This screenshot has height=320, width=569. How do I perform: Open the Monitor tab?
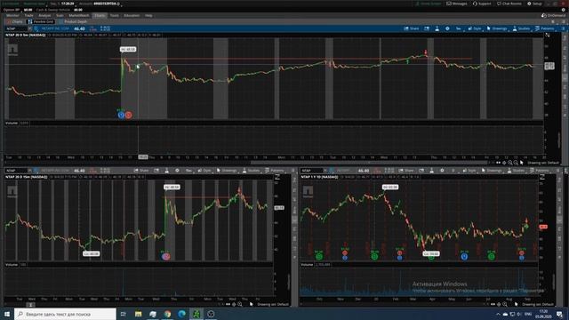[12, 16]
